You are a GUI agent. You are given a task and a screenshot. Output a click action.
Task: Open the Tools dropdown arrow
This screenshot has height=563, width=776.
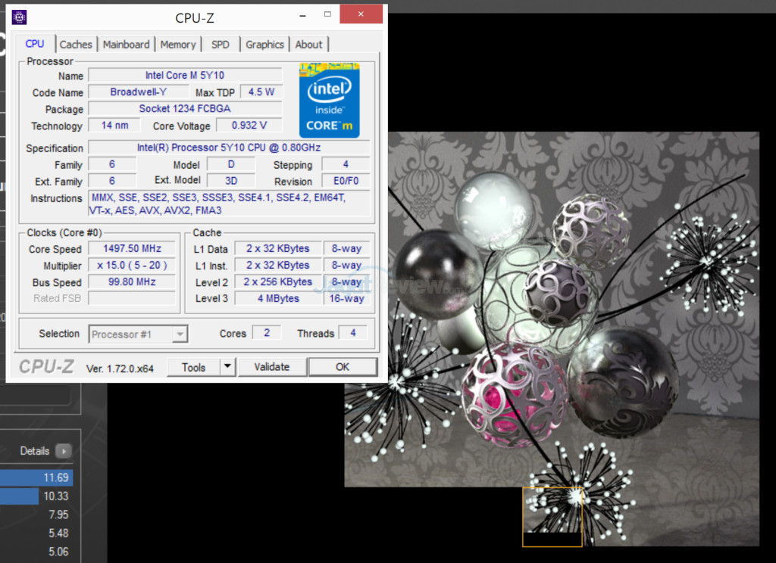[227, 367]
